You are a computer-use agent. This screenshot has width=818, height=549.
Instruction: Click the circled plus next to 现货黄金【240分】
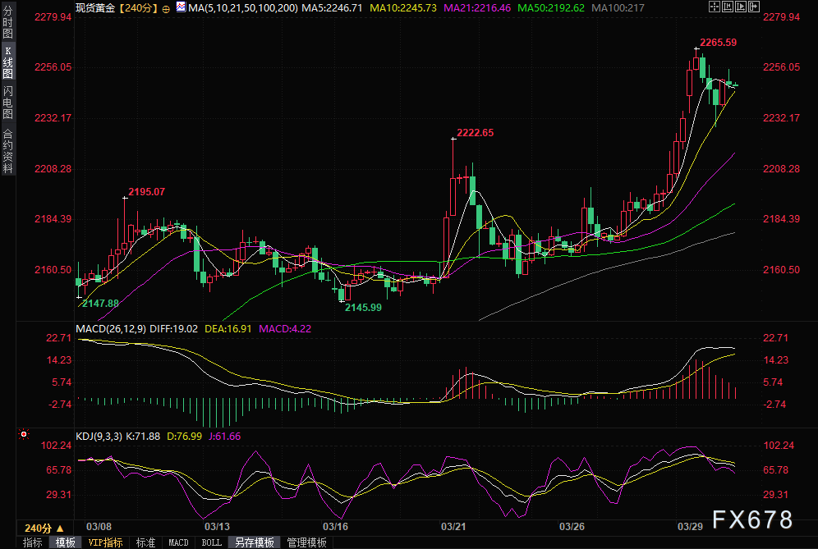pos(166,9)
